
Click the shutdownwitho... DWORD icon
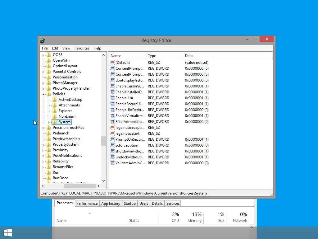click(112, 151)
